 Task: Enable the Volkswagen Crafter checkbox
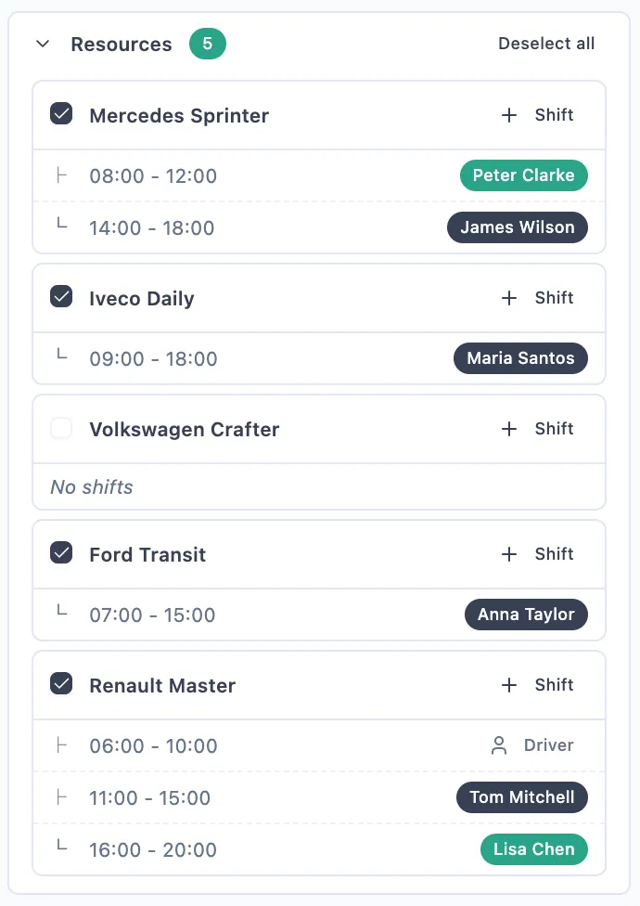pyautogui.click(x=61, y=429)
